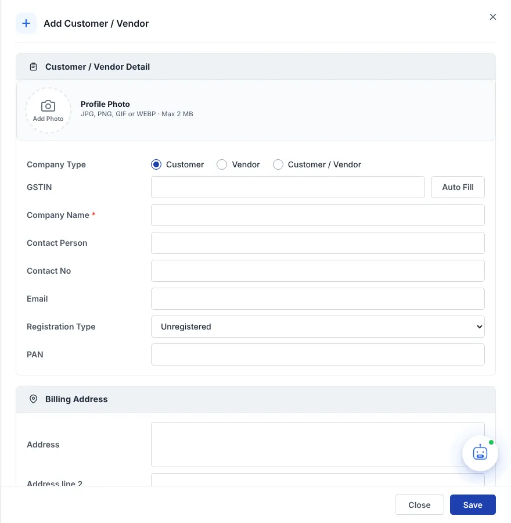Click the location pin icon in Billing Address header
Image resolution: width=511 pixels, height=523 pixels.
(x=33, y=399)
